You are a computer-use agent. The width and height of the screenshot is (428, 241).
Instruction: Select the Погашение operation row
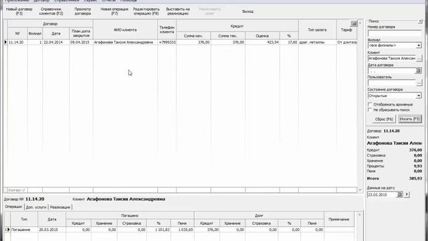(x=179, y=230)
